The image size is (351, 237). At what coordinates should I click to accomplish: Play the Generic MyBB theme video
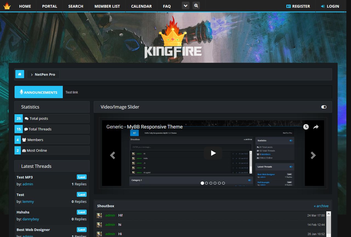(213, 153)
